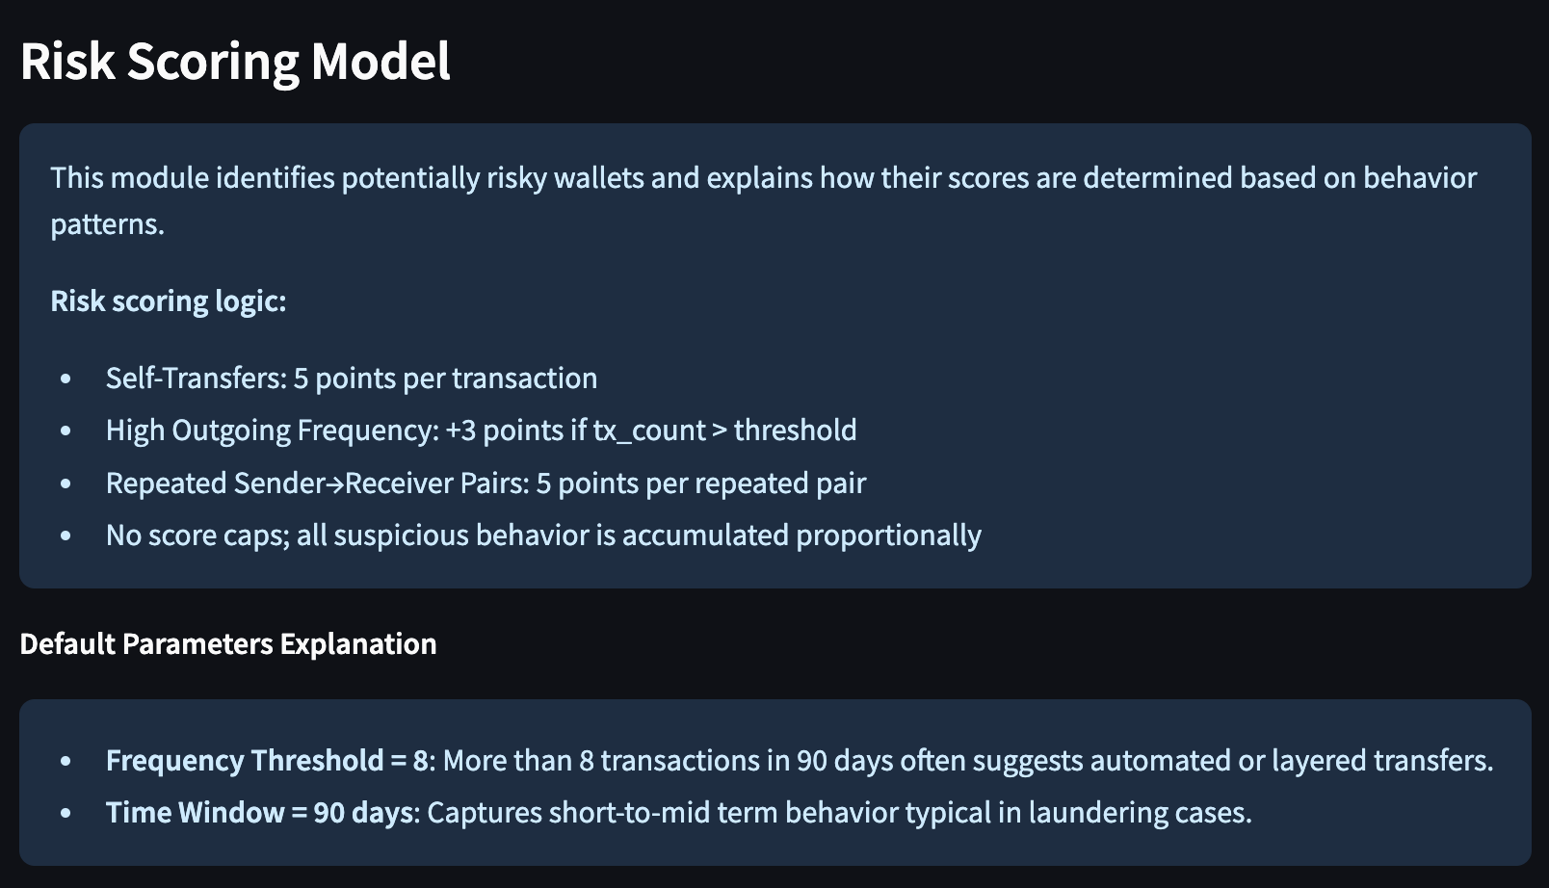
Task: Click the Self-Transfers bullet line
Action: [x=352, y=378]
